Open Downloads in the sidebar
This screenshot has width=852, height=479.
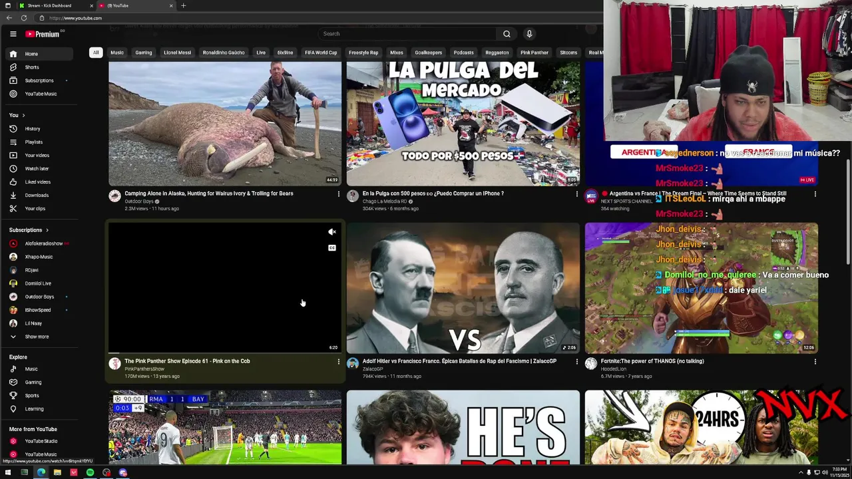39,195
